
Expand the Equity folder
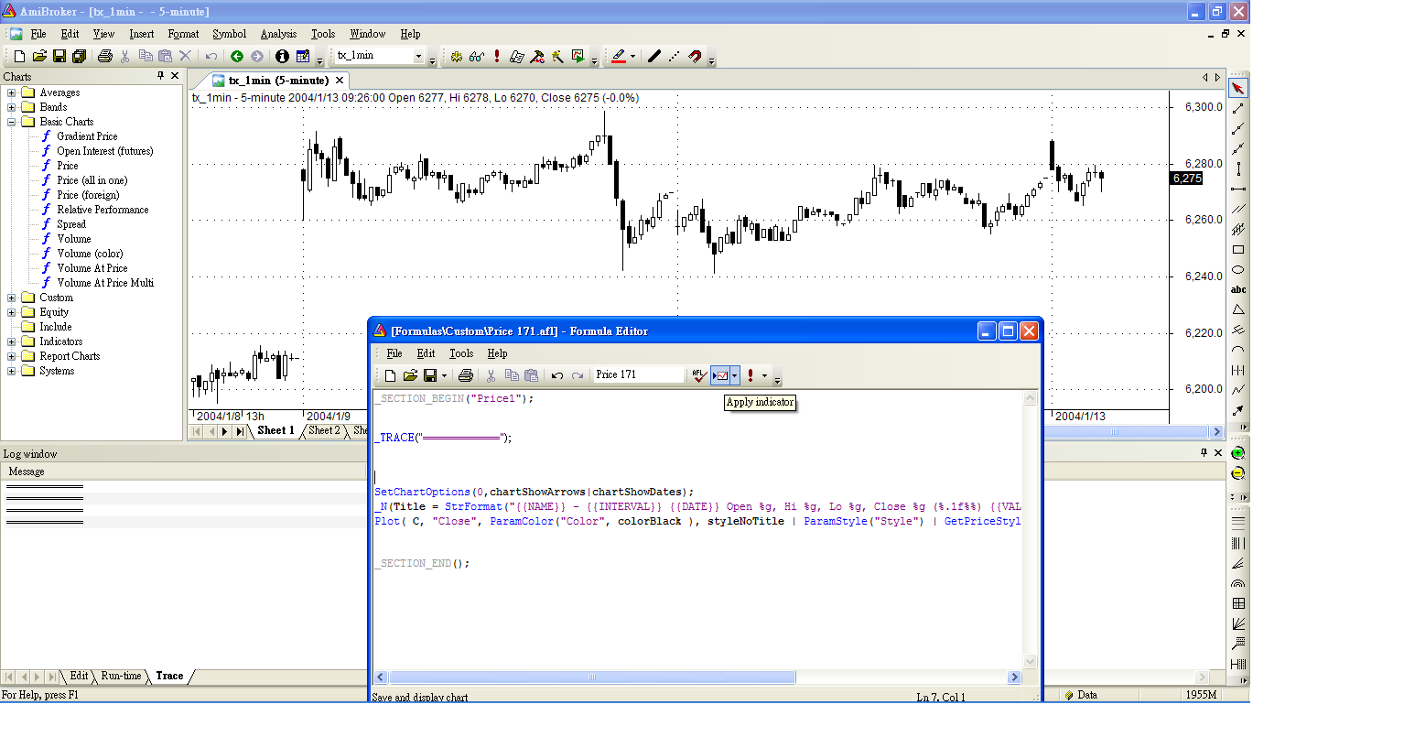point(11,312)
